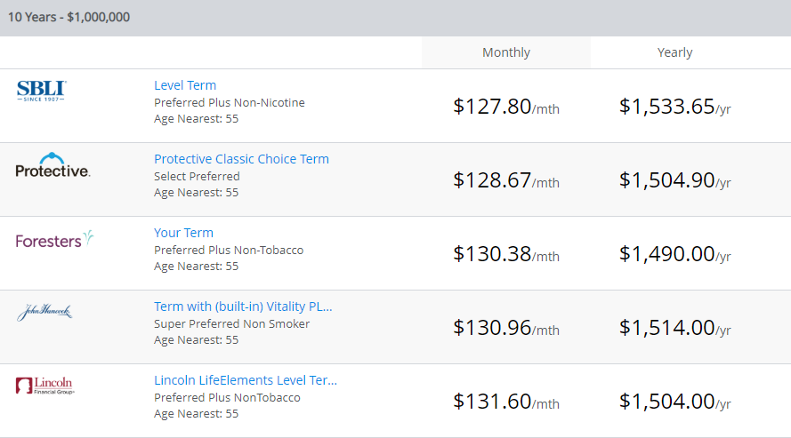Select the Yearly column header
791x438 pixels.
coord(674,52)
